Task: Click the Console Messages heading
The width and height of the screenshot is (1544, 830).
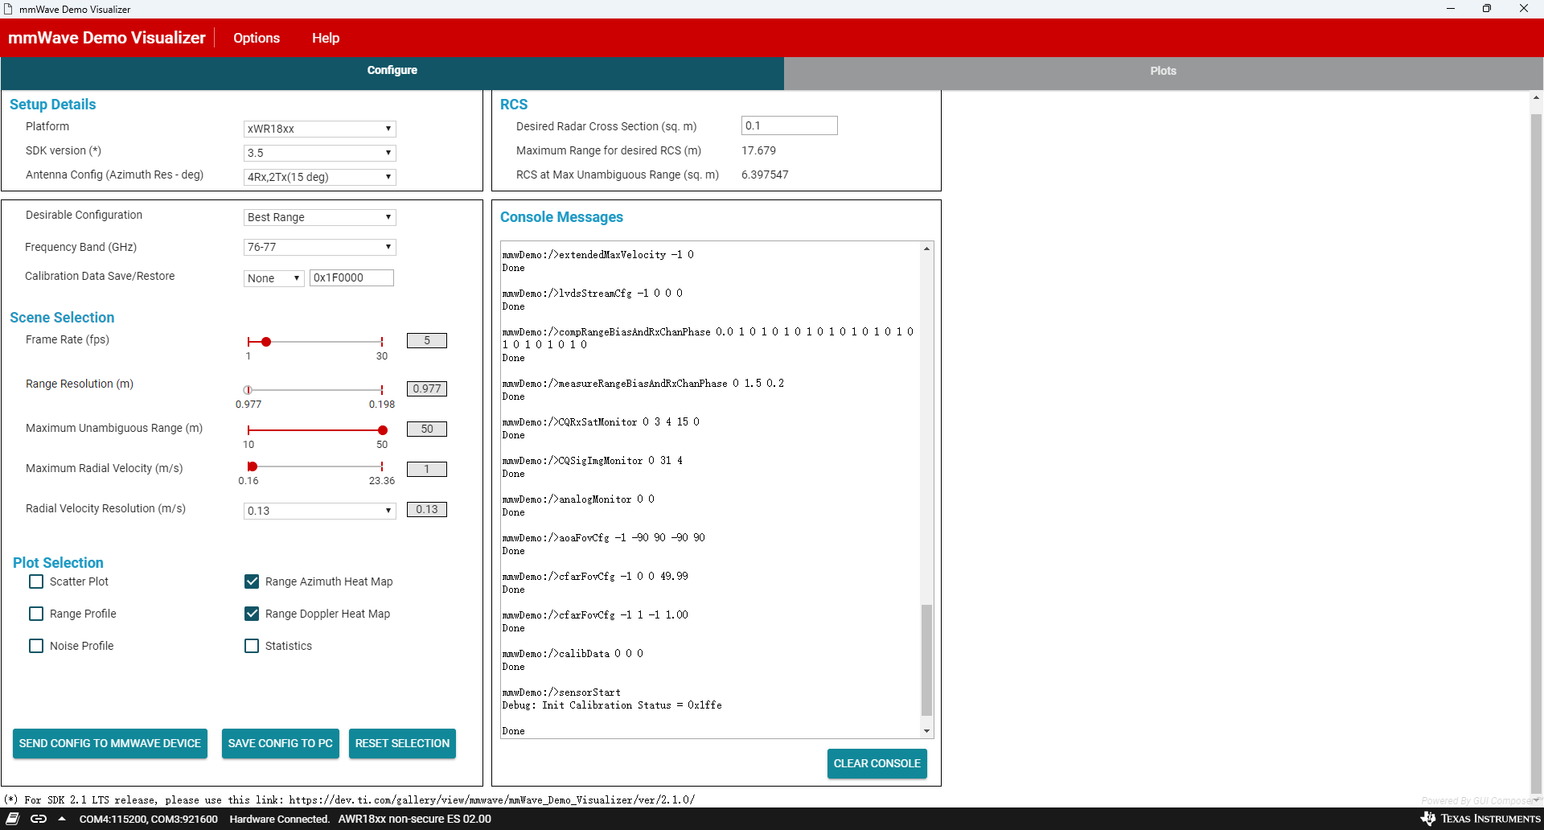Action: pos(561,217)
